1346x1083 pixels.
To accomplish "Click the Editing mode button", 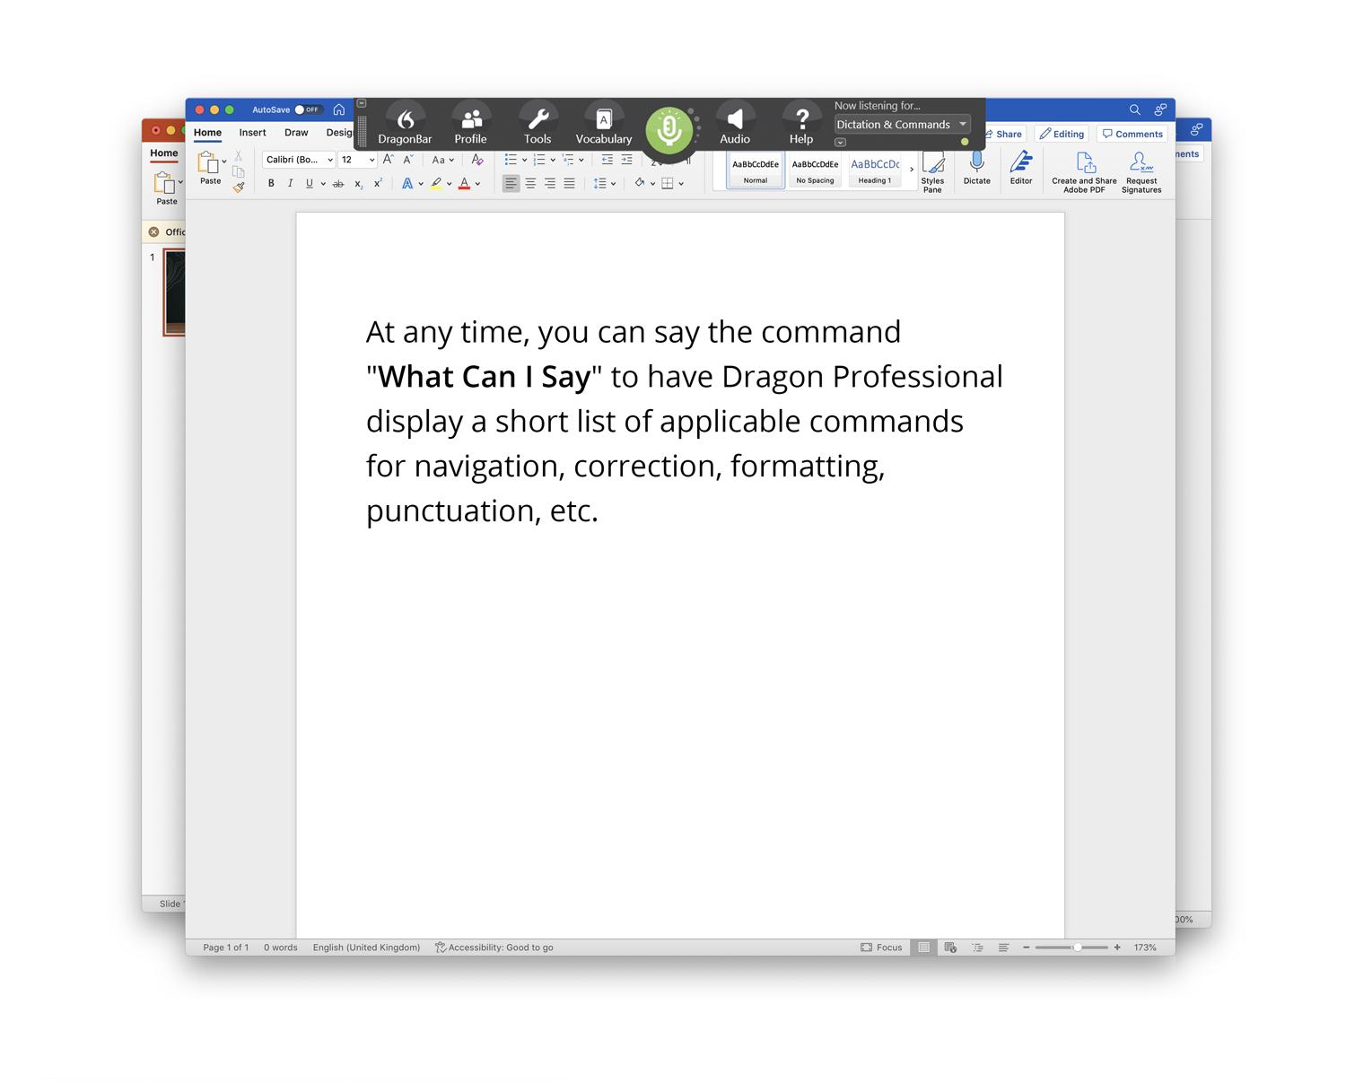I will tap(1062, 134).
